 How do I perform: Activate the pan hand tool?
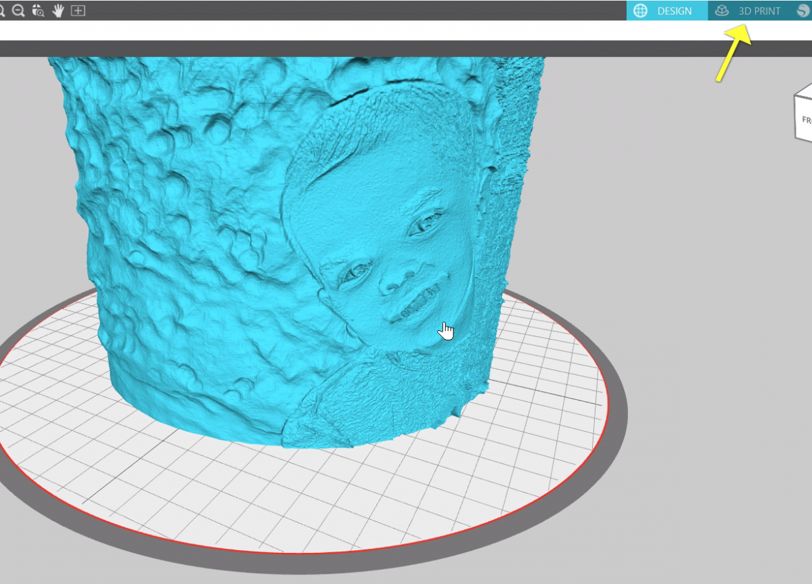coord(58,11)
